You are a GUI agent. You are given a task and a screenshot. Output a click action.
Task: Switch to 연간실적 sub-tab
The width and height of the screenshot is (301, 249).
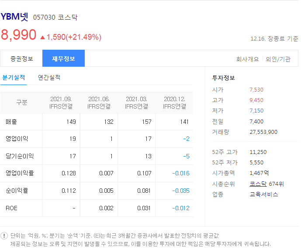point(49,78)
